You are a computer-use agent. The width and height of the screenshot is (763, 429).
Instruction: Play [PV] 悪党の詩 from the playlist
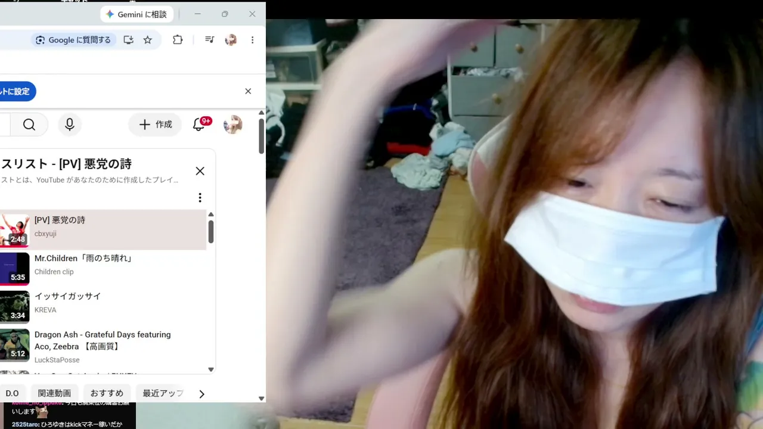tap(103, 230)
